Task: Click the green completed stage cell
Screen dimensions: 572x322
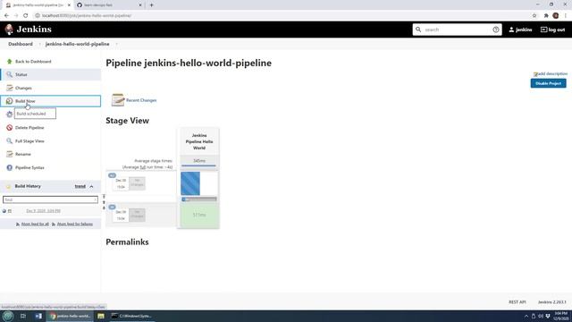Action: coord(199,215)
